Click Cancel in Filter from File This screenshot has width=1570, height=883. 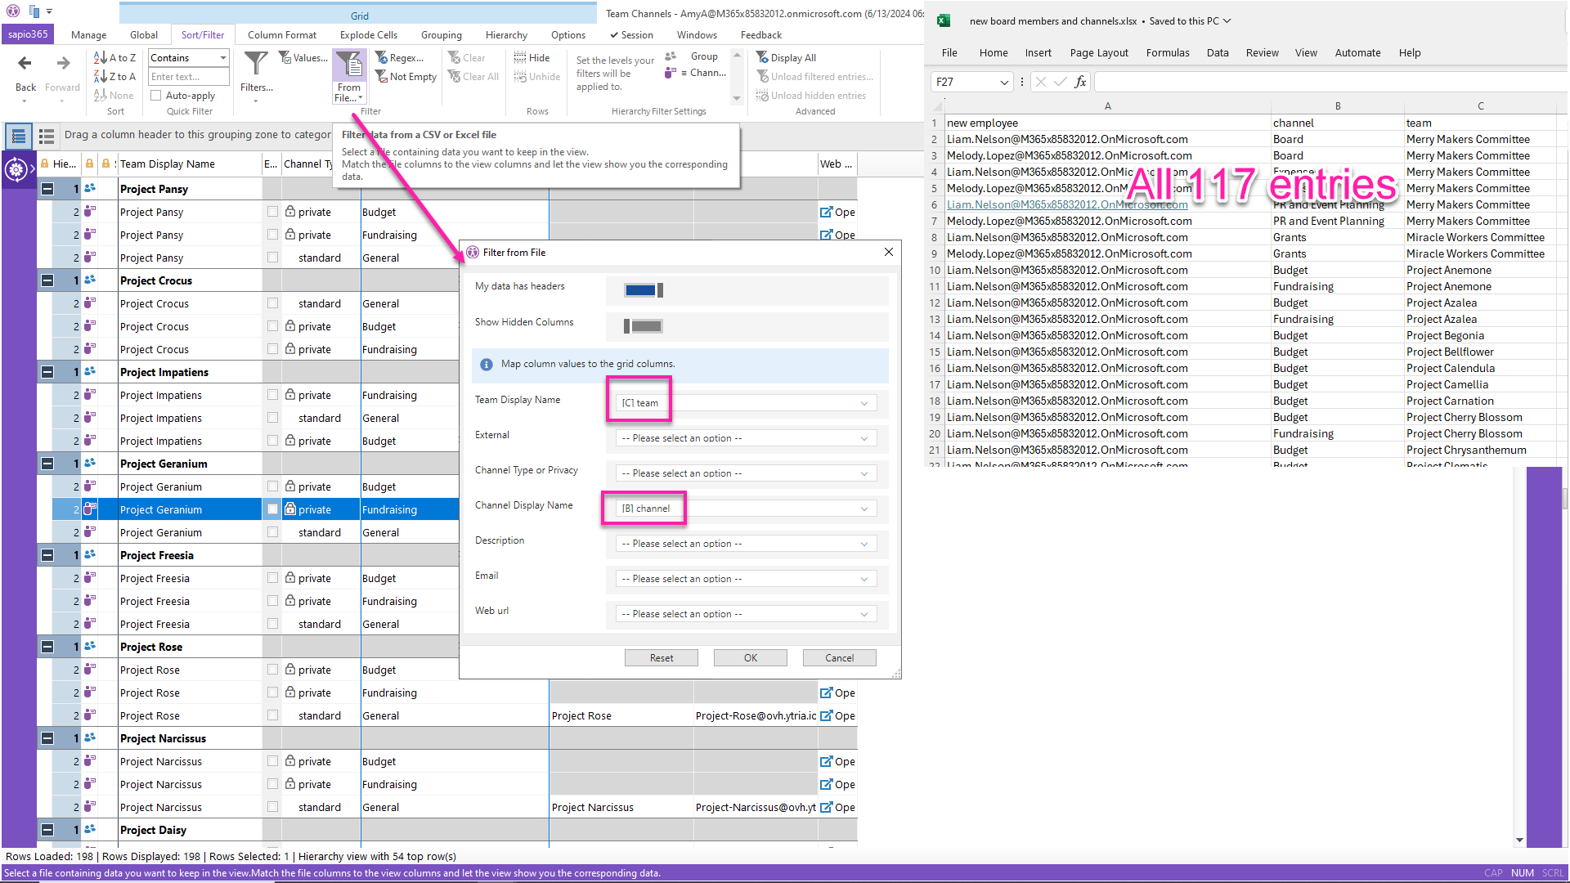click(x=840, y=658)
